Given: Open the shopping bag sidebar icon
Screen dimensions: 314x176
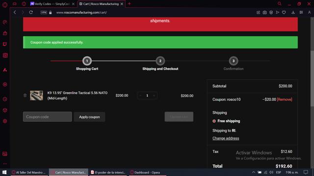Looking at the screenshot, I should [x=5, y=33].
